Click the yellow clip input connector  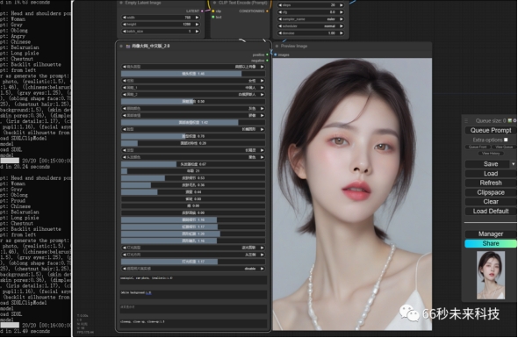[x=213, y=11]
